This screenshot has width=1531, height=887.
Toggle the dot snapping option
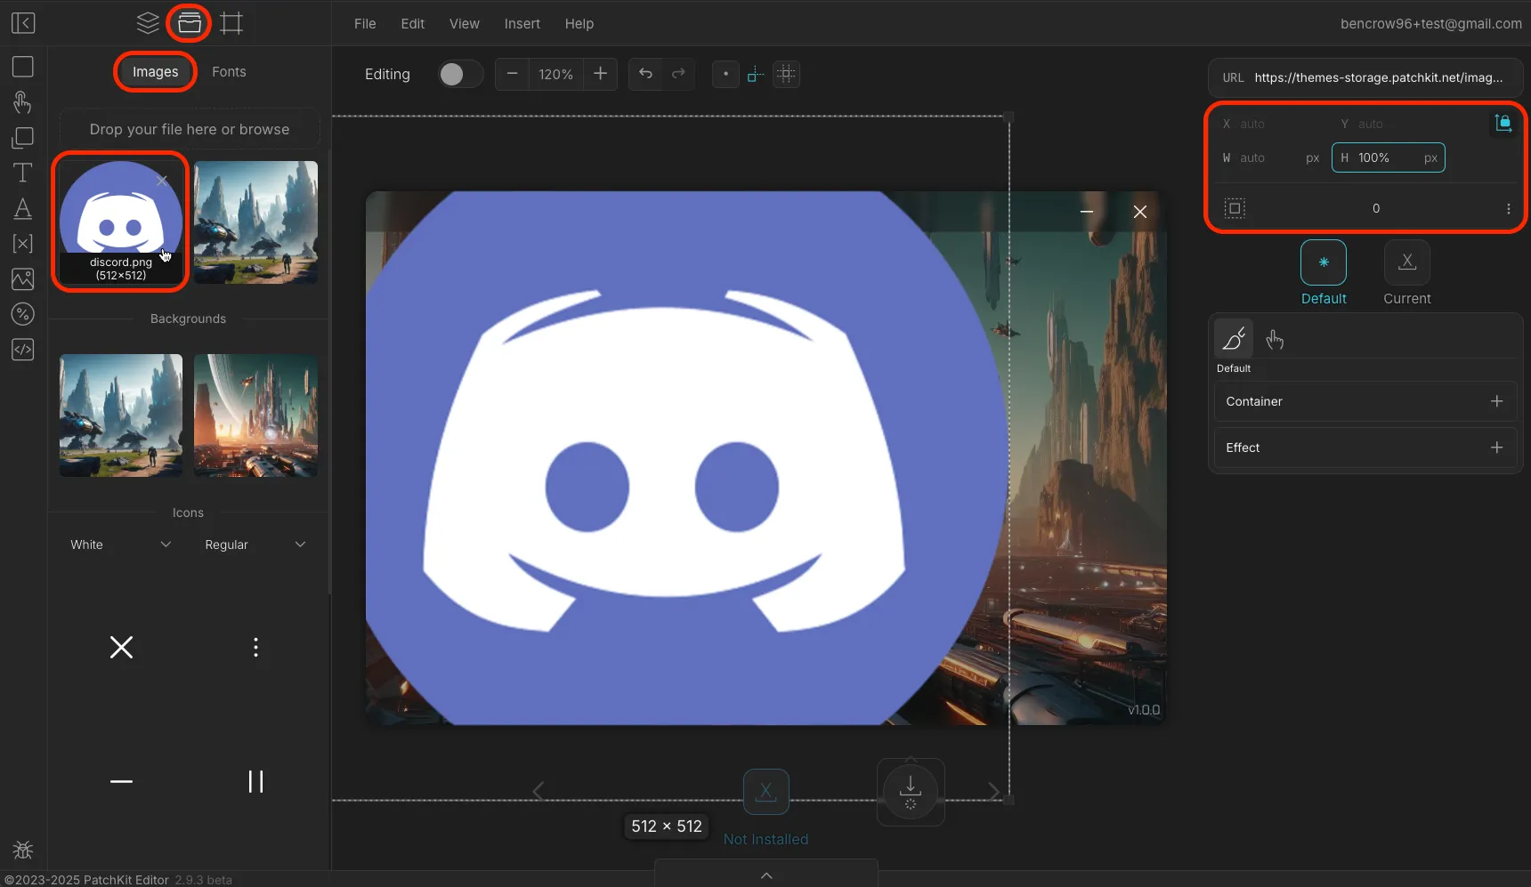(725, 74)
